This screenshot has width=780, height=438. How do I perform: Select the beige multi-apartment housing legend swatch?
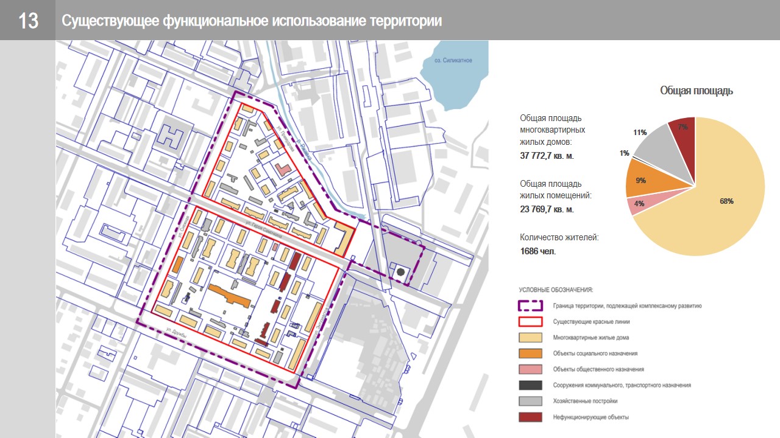point(530,338)
